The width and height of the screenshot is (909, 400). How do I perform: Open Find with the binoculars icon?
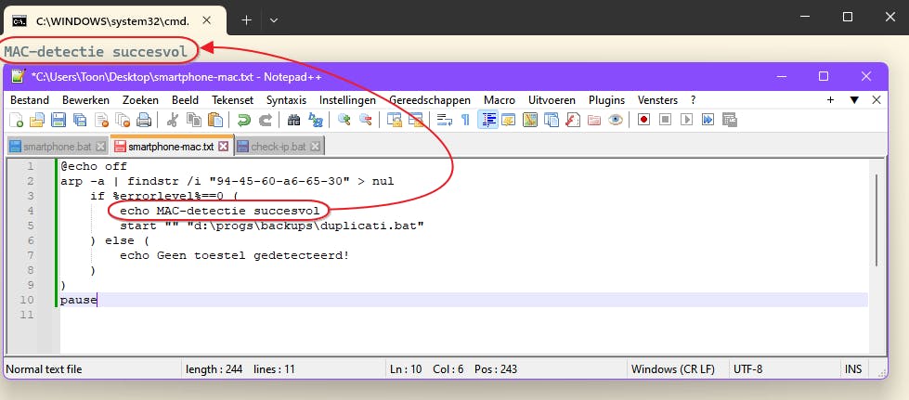293,120
